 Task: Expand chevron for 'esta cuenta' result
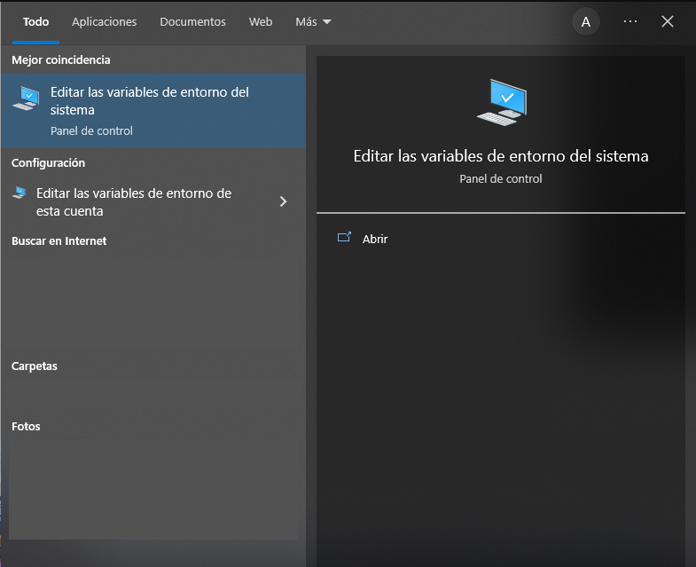point(283,201)
